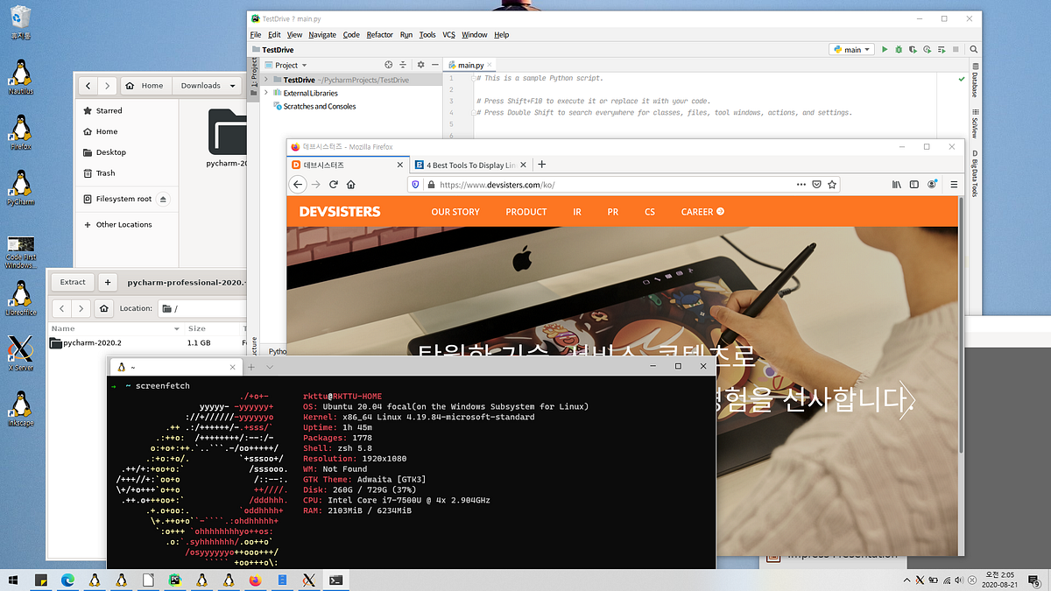Click OUR STORY on Devsisters site

click(x=455, y=212)
